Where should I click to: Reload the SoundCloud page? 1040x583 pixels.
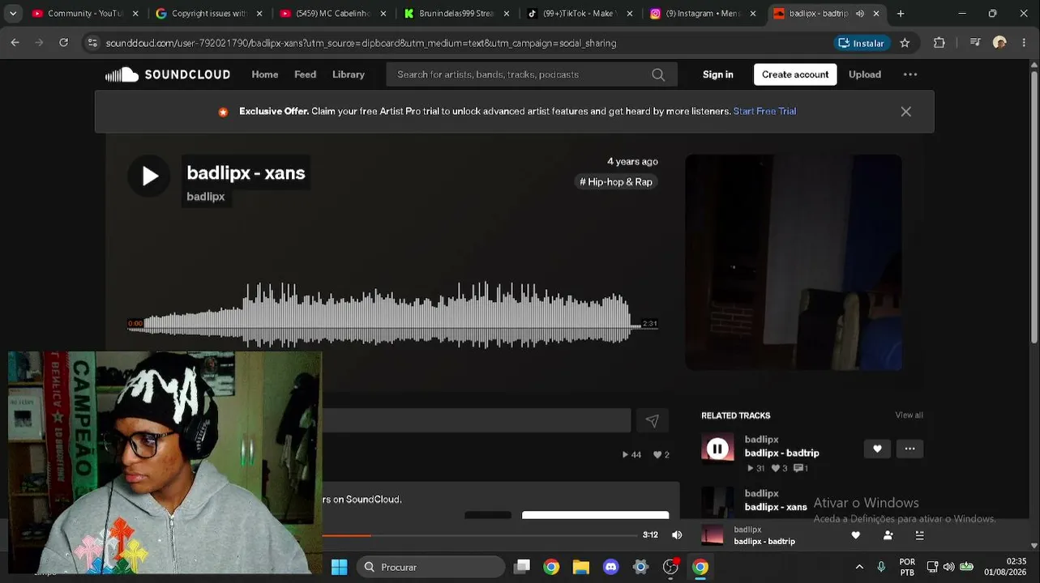pyautogui.click(x=63, y=43)
